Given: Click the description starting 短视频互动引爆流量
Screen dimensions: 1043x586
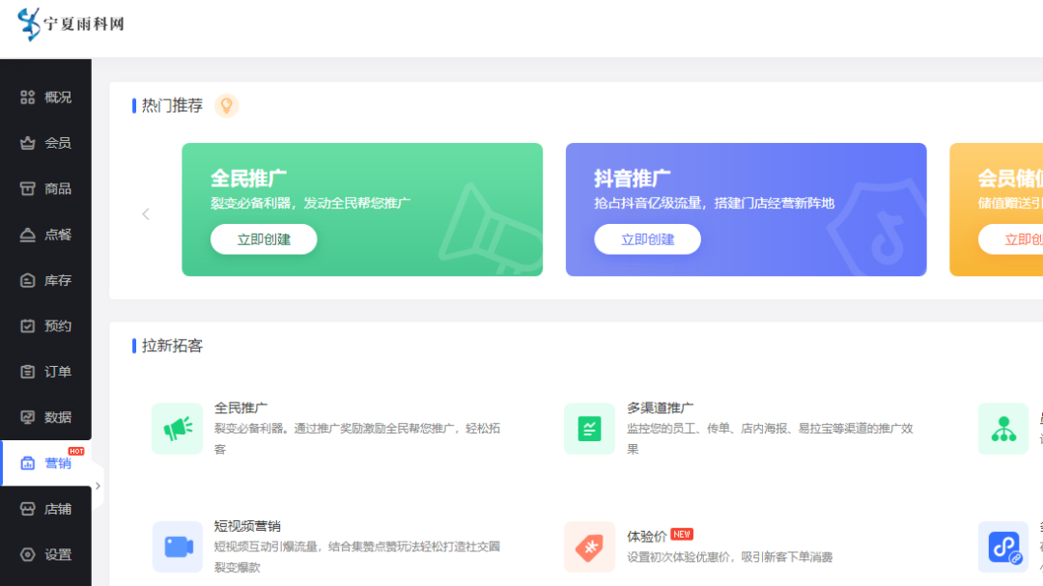Looking at the screenshot, I should coord(356,557).
